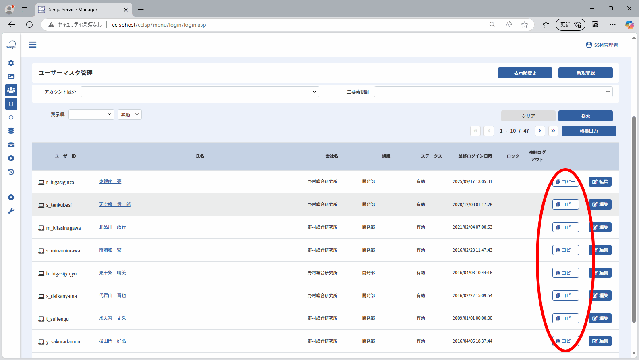The width and height of the screenshot is (639, 360).
Task: Open the 天空橋 信一郎 user link
Action: pos(115,204)
